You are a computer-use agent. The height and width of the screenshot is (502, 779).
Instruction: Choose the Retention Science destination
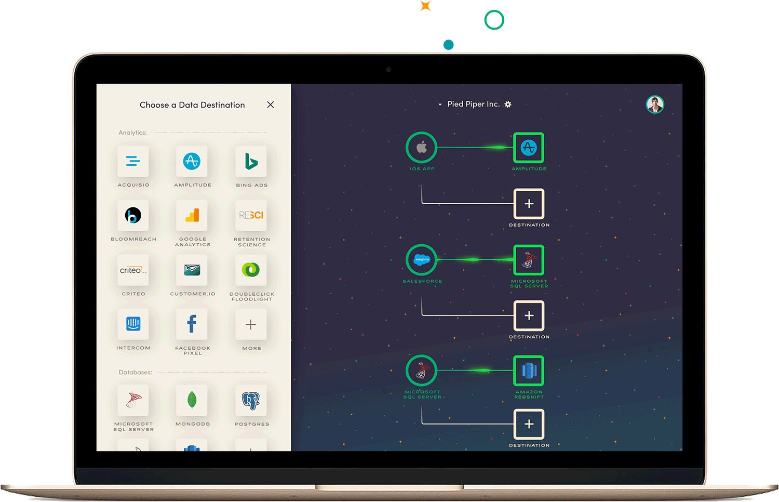(251, 216)
